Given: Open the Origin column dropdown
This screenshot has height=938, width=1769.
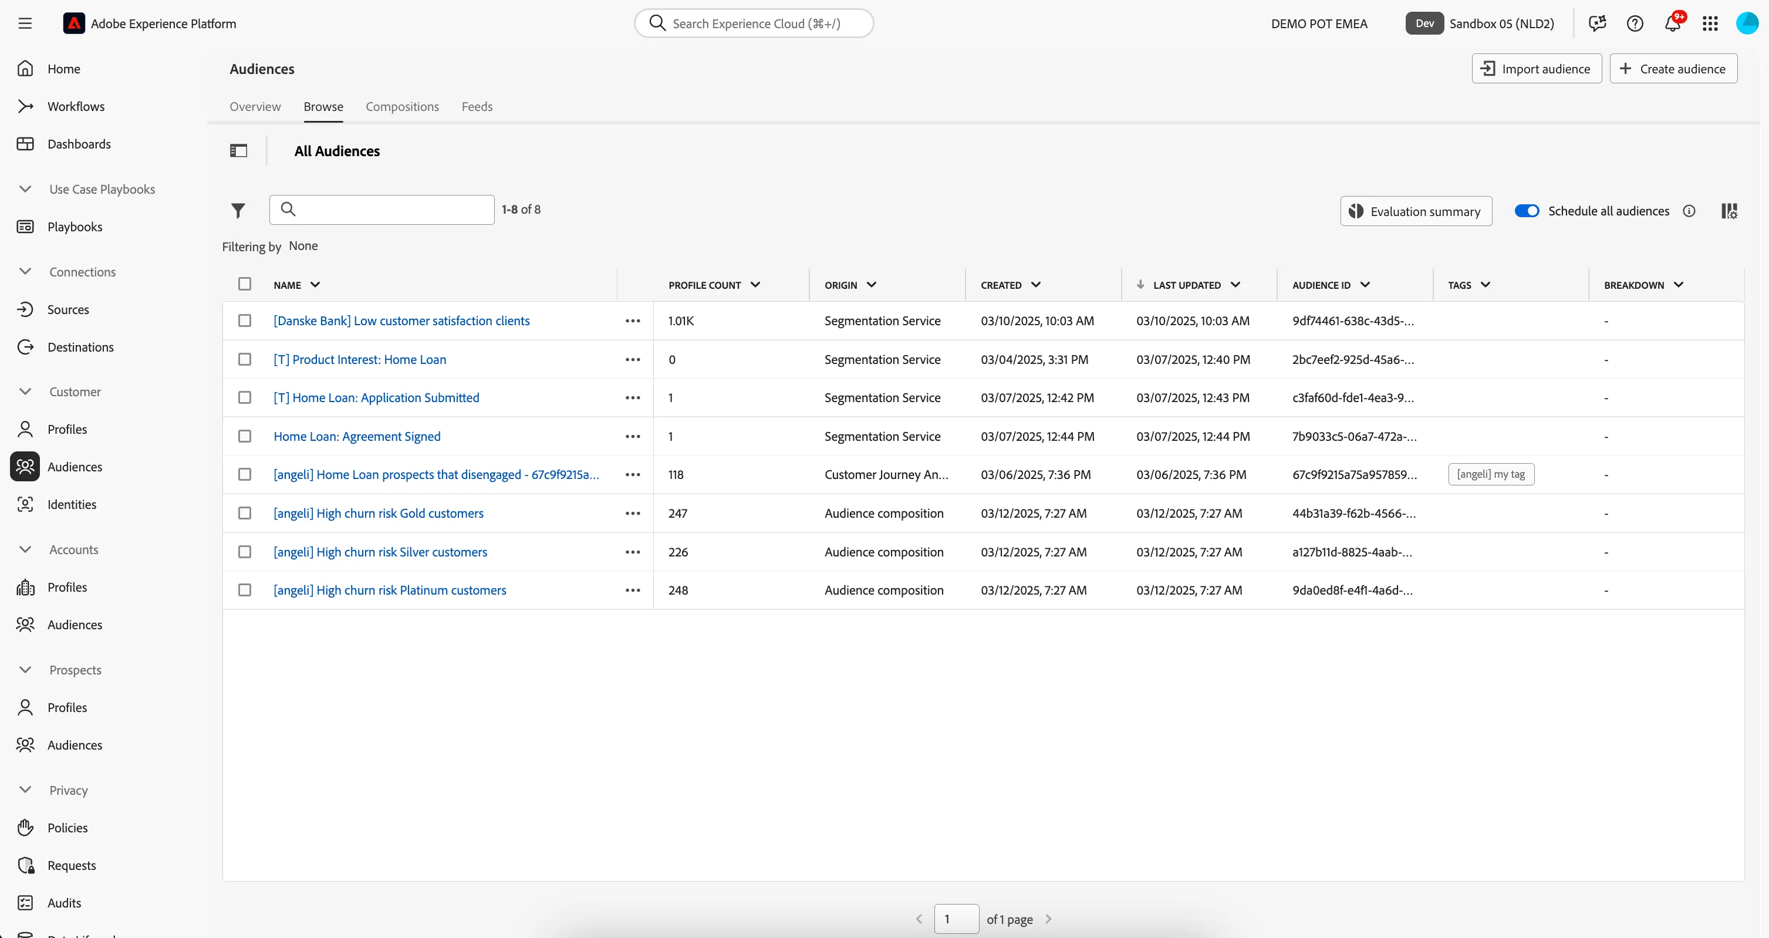Looking at the screenshot, I should click(x=872, y=284).
